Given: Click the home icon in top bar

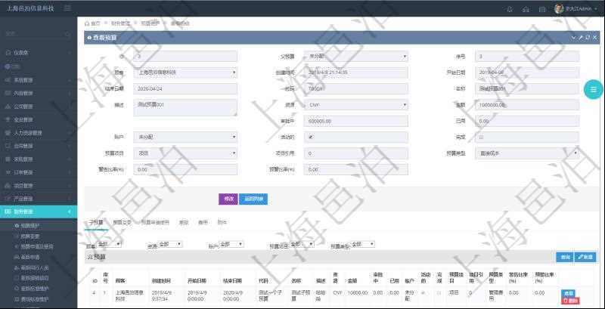Looking at the screenshot, I should pos(524,9).
